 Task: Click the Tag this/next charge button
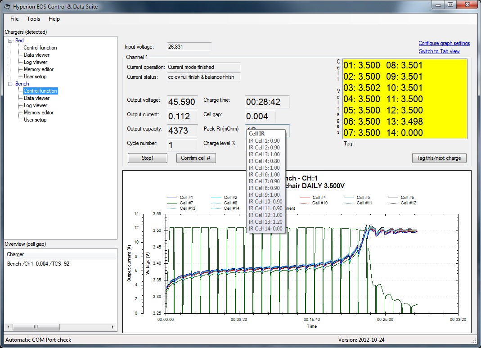coord(439,158)
